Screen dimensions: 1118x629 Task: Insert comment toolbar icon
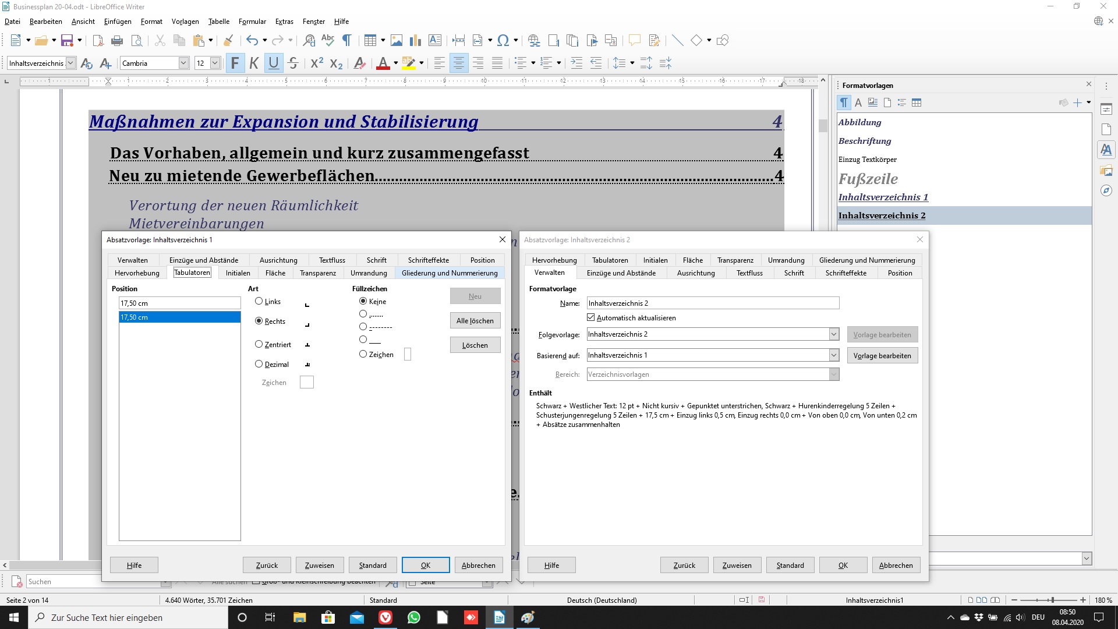pyautogui.click(x=634, y=40)
